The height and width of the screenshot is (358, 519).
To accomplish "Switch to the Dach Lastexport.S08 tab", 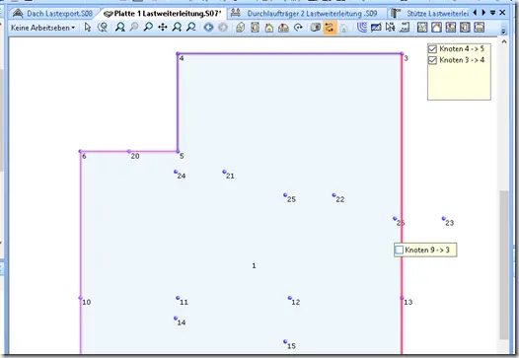I will click(x=53, y=14).
